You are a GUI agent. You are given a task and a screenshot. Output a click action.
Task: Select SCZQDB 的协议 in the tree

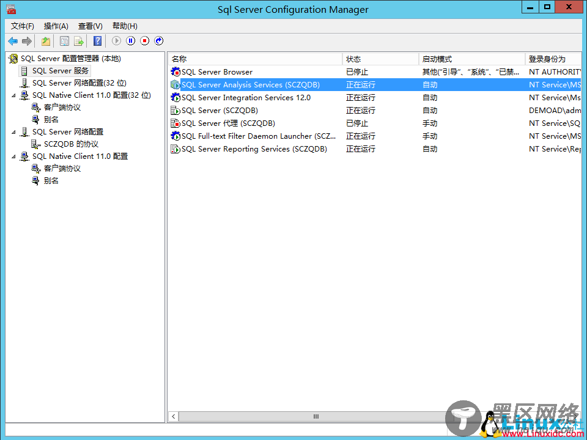pos(71,144)
